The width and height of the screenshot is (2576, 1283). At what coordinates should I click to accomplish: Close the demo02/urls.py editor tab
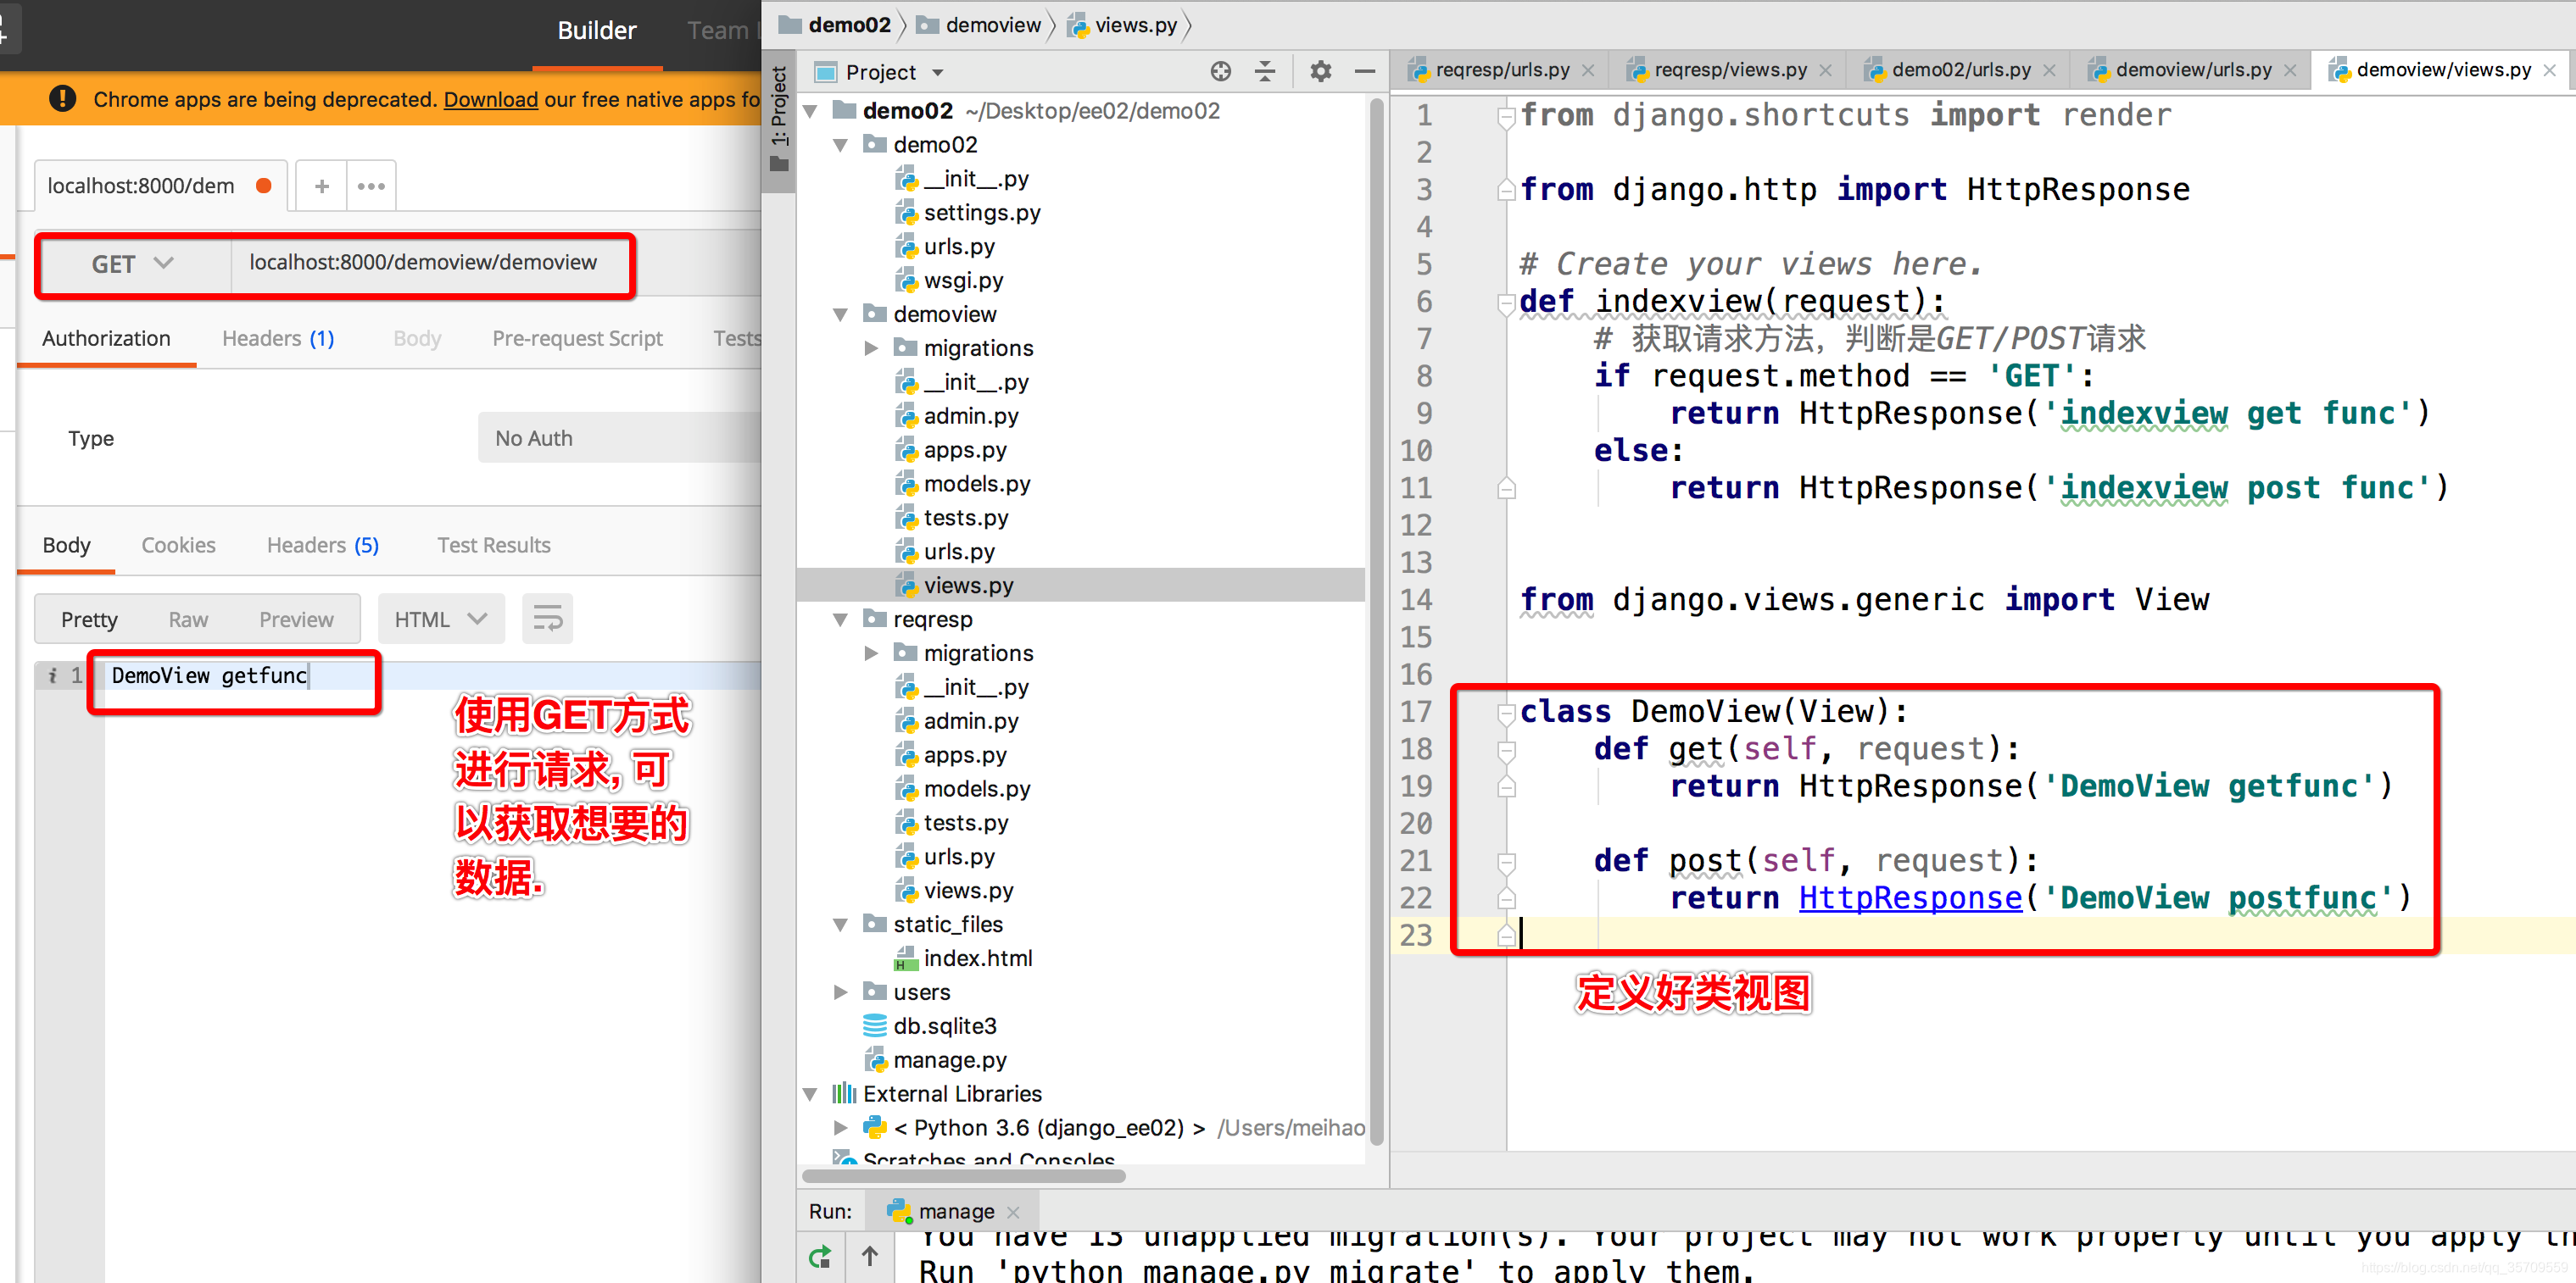coord(2049,70)
